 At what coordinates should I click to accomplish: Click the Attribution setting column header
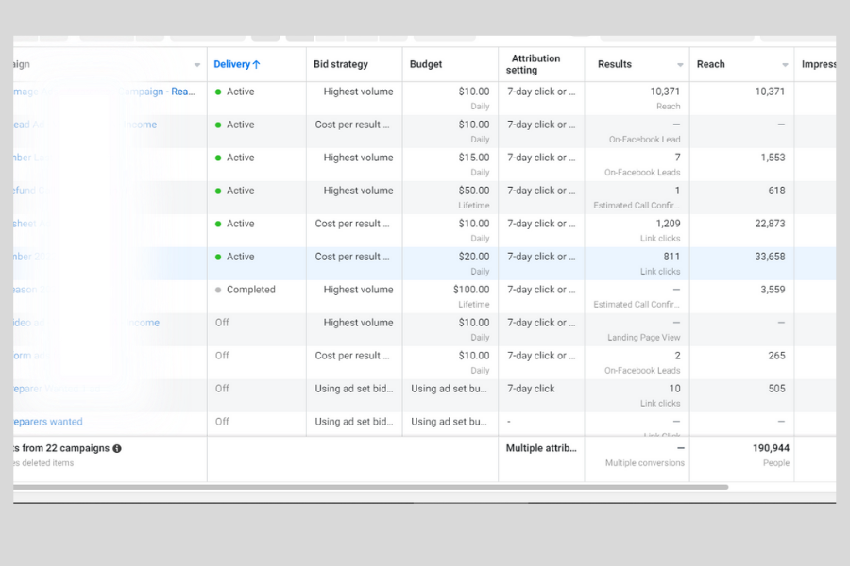tap(535, 64)
